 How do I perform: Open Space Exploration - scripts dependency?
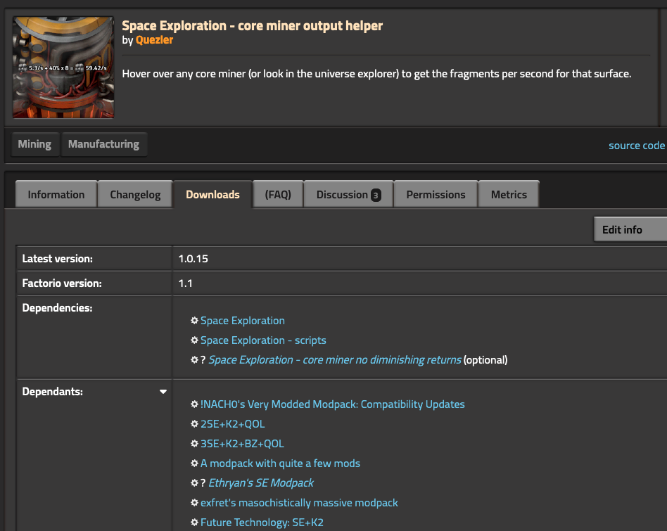click(x=263, y=340)
